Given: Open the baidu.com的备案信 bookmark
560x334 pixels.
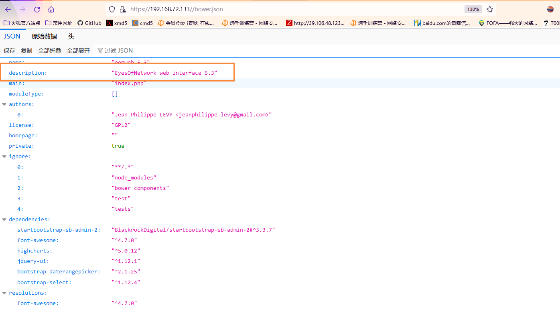Looking at the screenshot, I should click(442, 23).
